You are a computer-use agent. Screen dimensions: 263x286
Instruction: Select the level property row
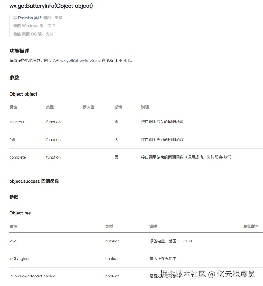[x=13, y=241]
